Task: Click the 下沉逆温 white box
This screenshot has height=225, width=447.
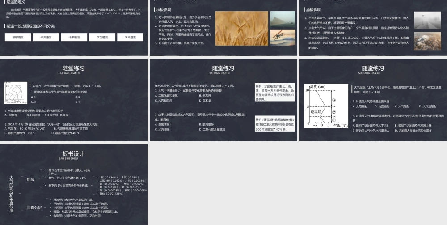Action: click(x=102, y=37)
